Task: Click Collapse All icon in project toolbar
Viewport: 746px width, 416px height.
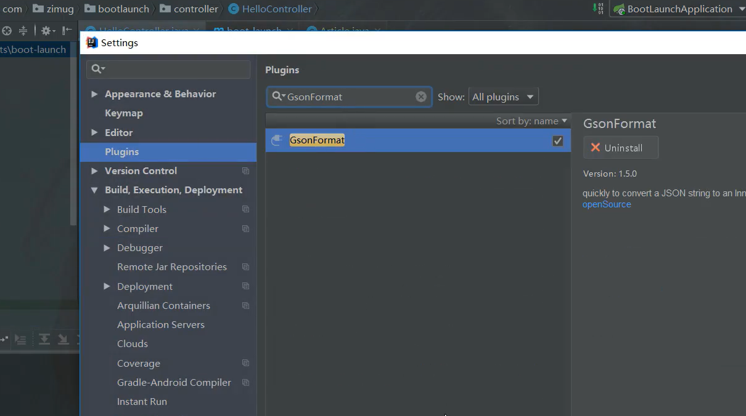Action: [x=23, y=31]
